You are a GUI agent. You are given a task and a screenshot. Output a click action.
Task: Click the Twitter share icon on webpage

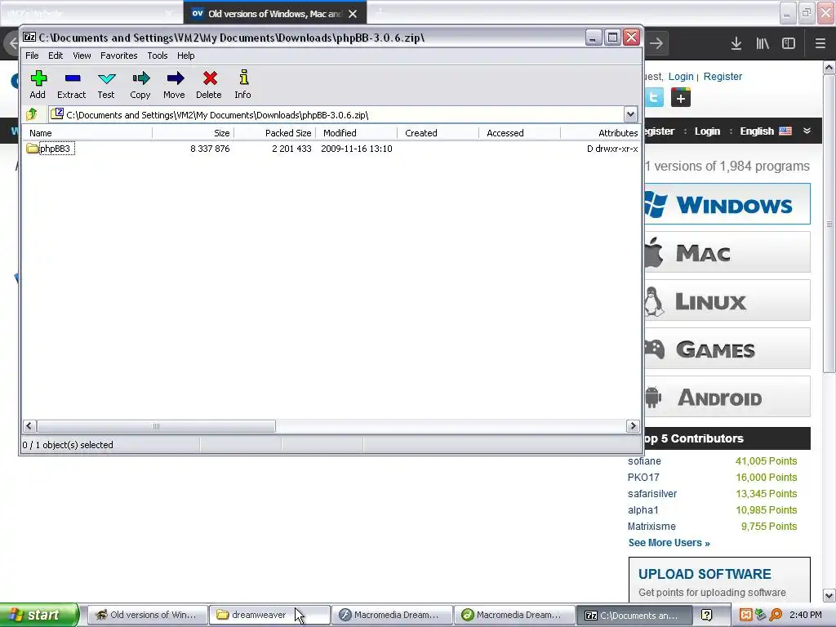tap(654, 98)
